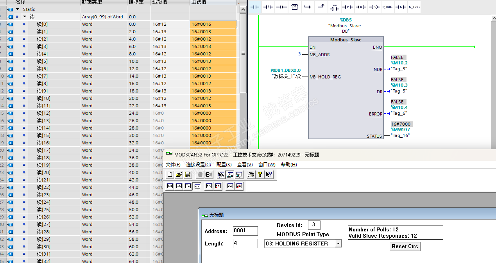Insert the P positive edge contact
The width and height of the screenshot is (496, 263).
coord(347,7)
